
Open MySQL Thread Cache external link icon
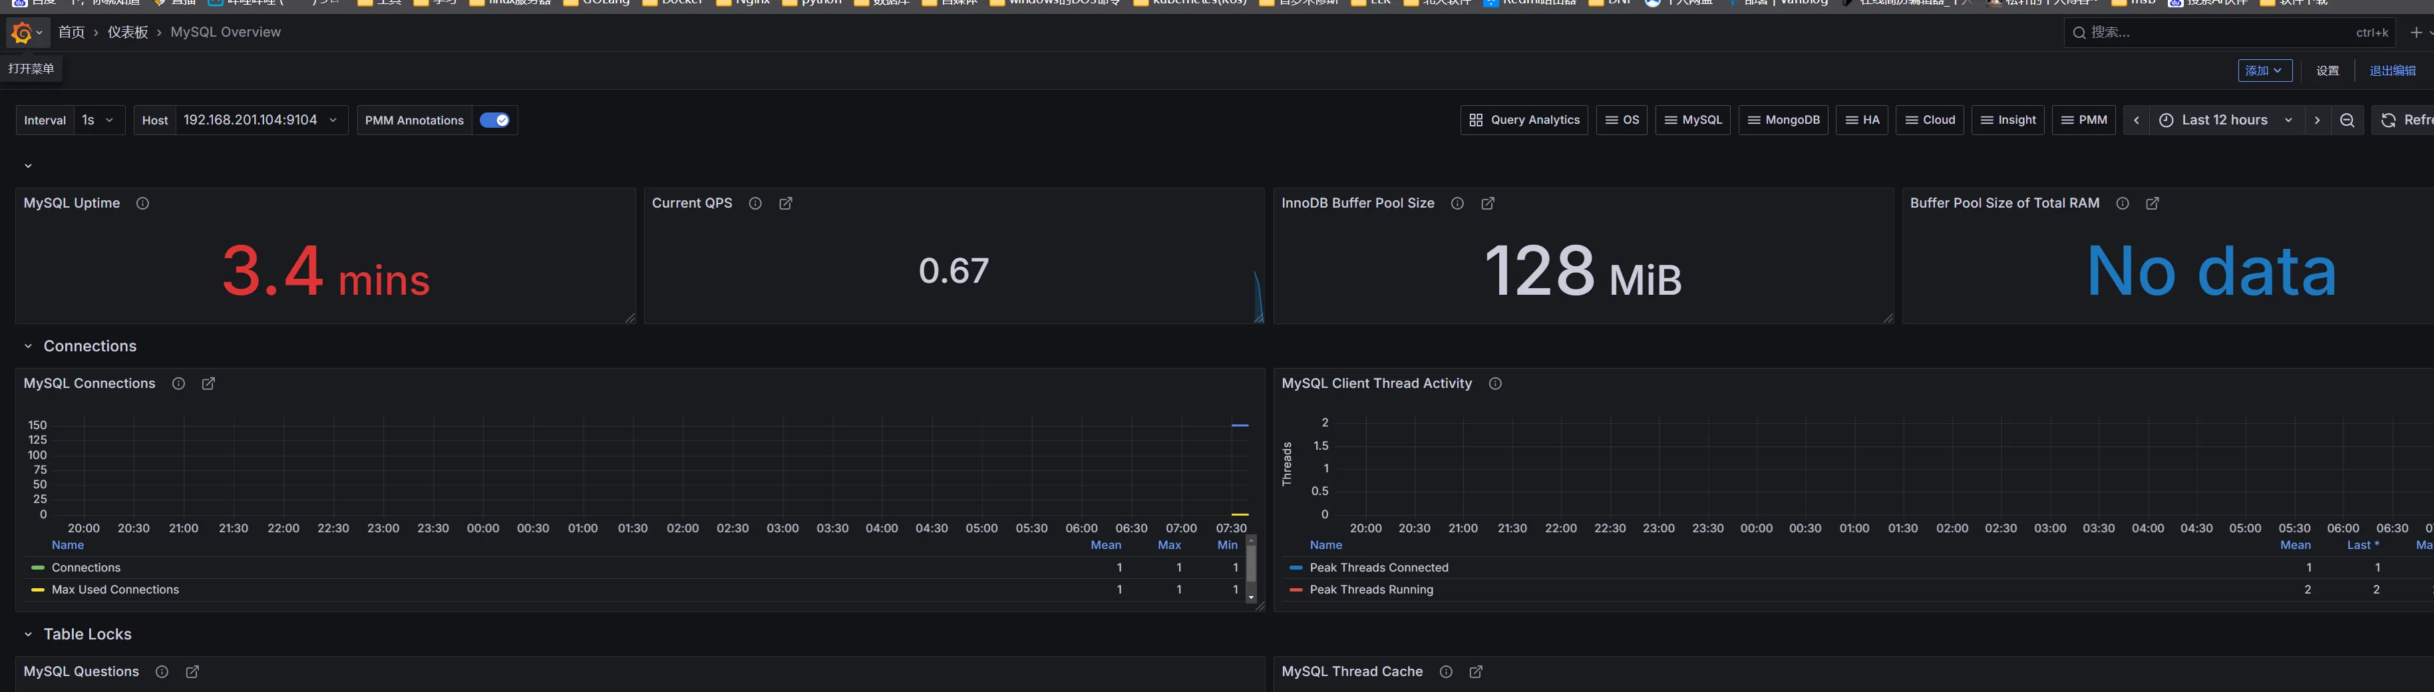[1476, 672]
